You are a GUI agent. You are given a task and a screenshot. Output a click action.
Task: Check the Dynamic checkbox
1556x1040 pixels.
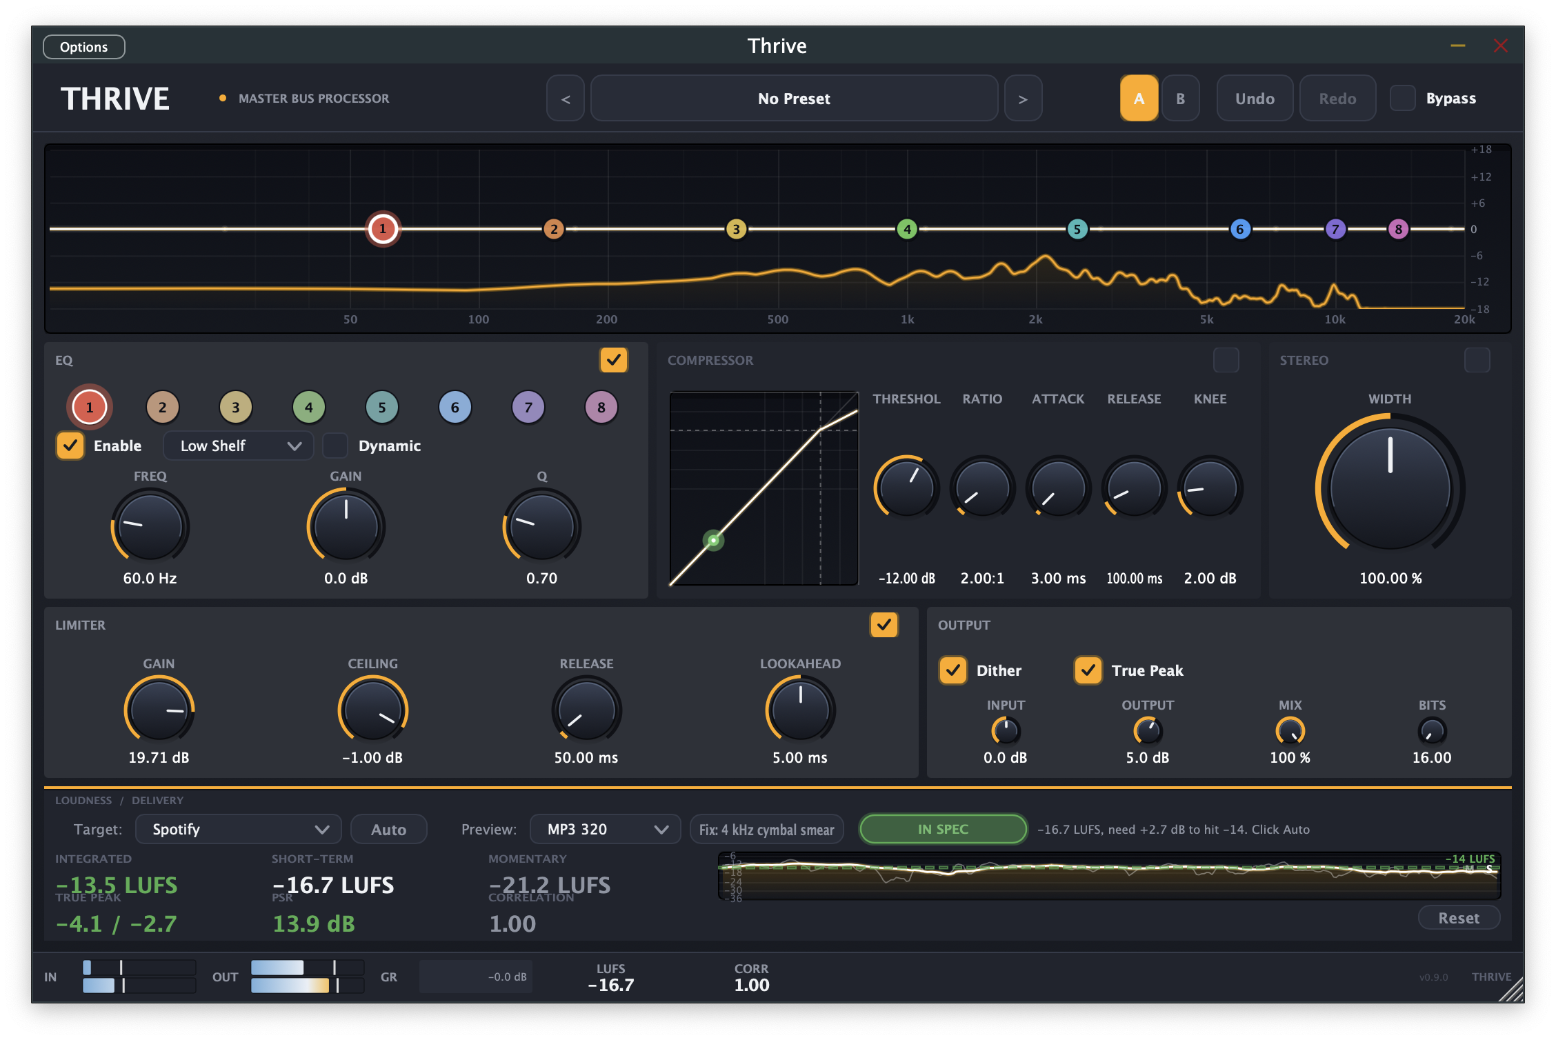[x=335, y=446]
